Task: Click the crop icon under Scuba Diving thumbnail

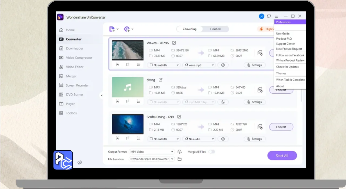Action: tap(128, 138)
